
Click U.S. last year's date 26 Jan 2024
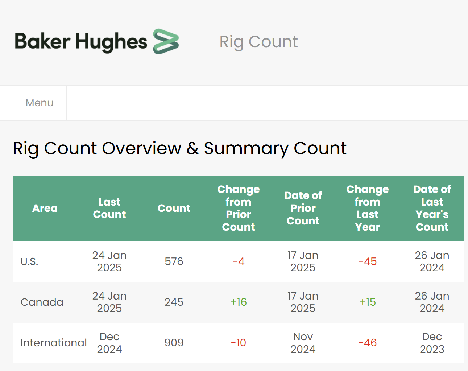click(432, 261)
